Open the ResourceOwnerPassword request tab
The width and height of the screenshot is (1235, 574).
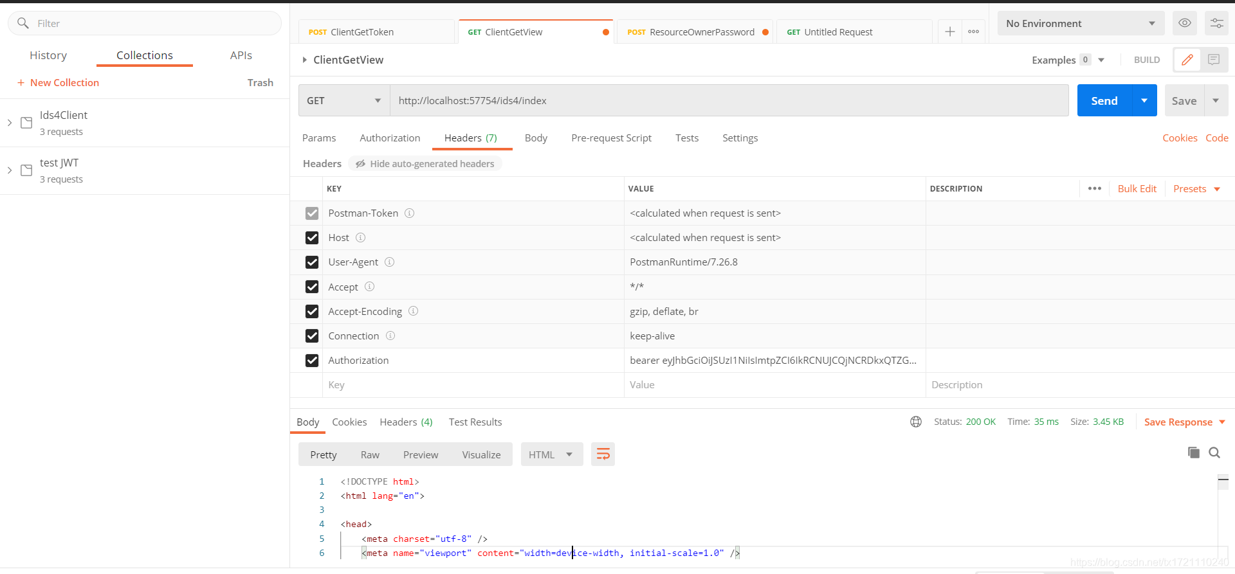695,31
